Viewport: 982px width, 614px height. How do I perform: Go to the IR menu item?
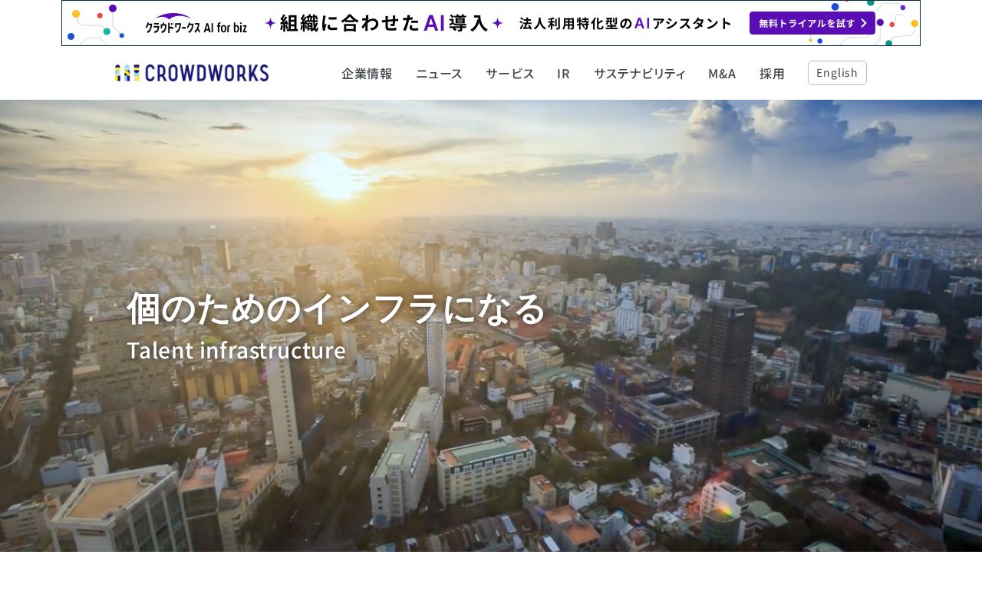(563, 74)
